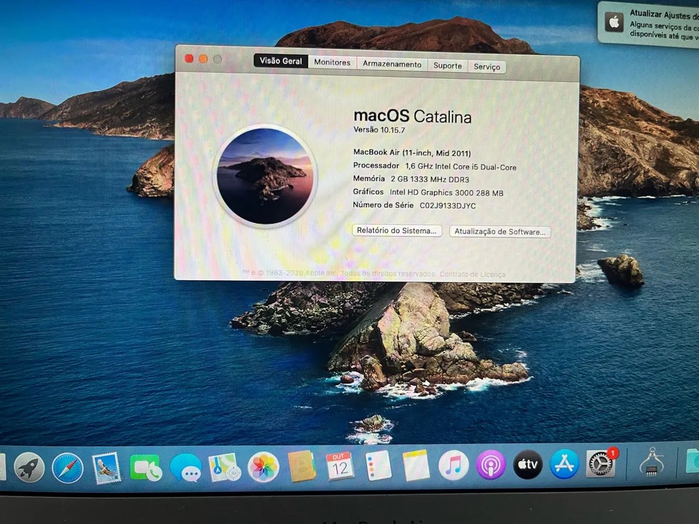Click the MacBook Air (11-inch, Mid 2011) line

click(x=412, y=153)
